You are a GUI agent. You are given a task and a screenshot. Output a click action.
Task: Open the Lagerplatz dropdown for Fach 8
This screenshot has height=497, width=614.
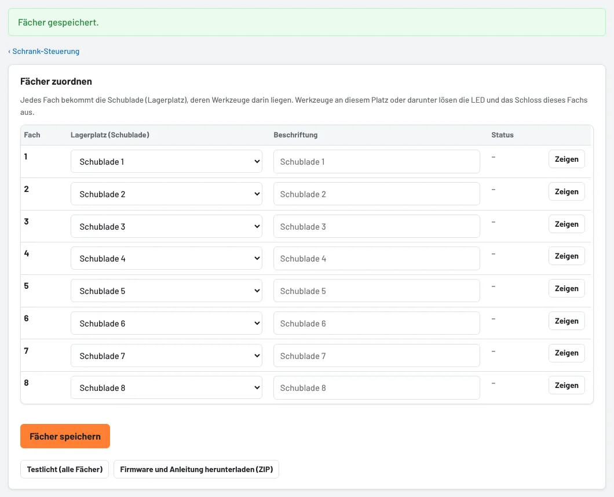(x=166, y=387)
